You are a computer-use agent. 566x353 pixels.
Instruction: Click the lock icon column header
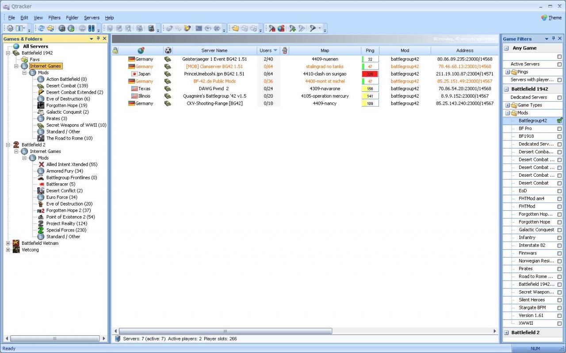[115, 50]
